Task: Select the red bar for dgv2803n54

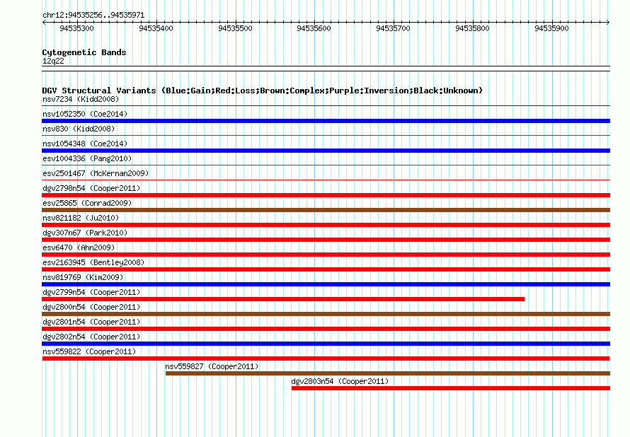Action: point(451,388)
